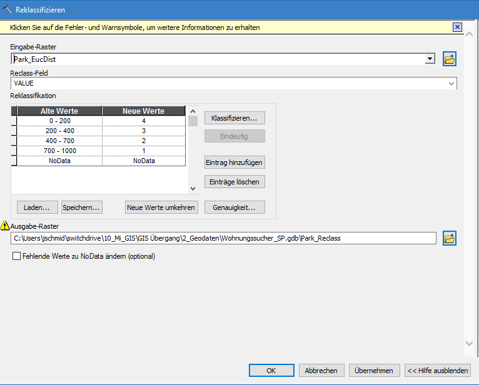Click the Ausgabe-Raster path input field
This screenshot has width=479, height=385.
coord(223,238)
